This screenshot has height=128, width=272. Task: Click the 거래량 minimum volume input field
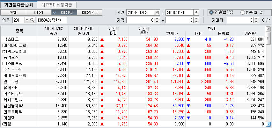(x=240, y=20)
